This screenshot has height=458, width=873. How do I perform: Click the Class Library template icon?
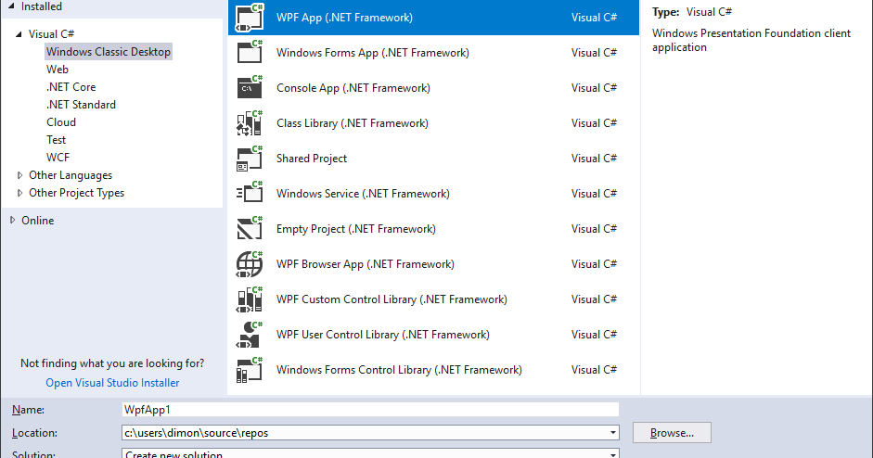point(250,123)
